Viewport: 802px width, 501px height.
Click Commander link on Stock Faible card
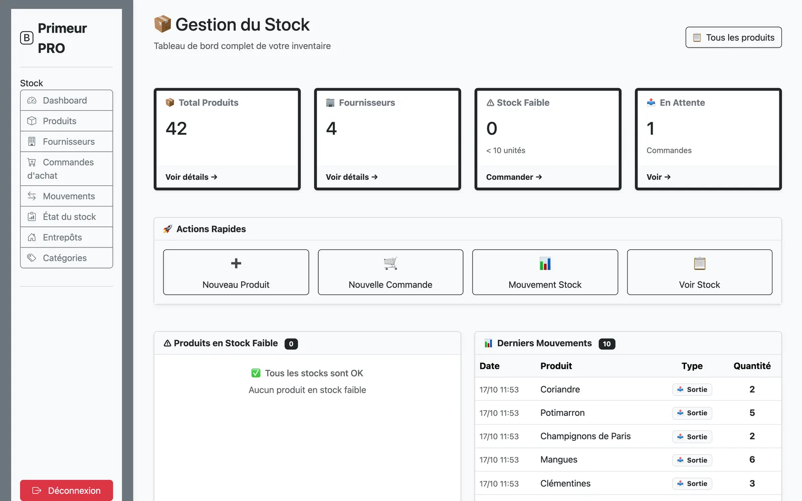[514, 177]
